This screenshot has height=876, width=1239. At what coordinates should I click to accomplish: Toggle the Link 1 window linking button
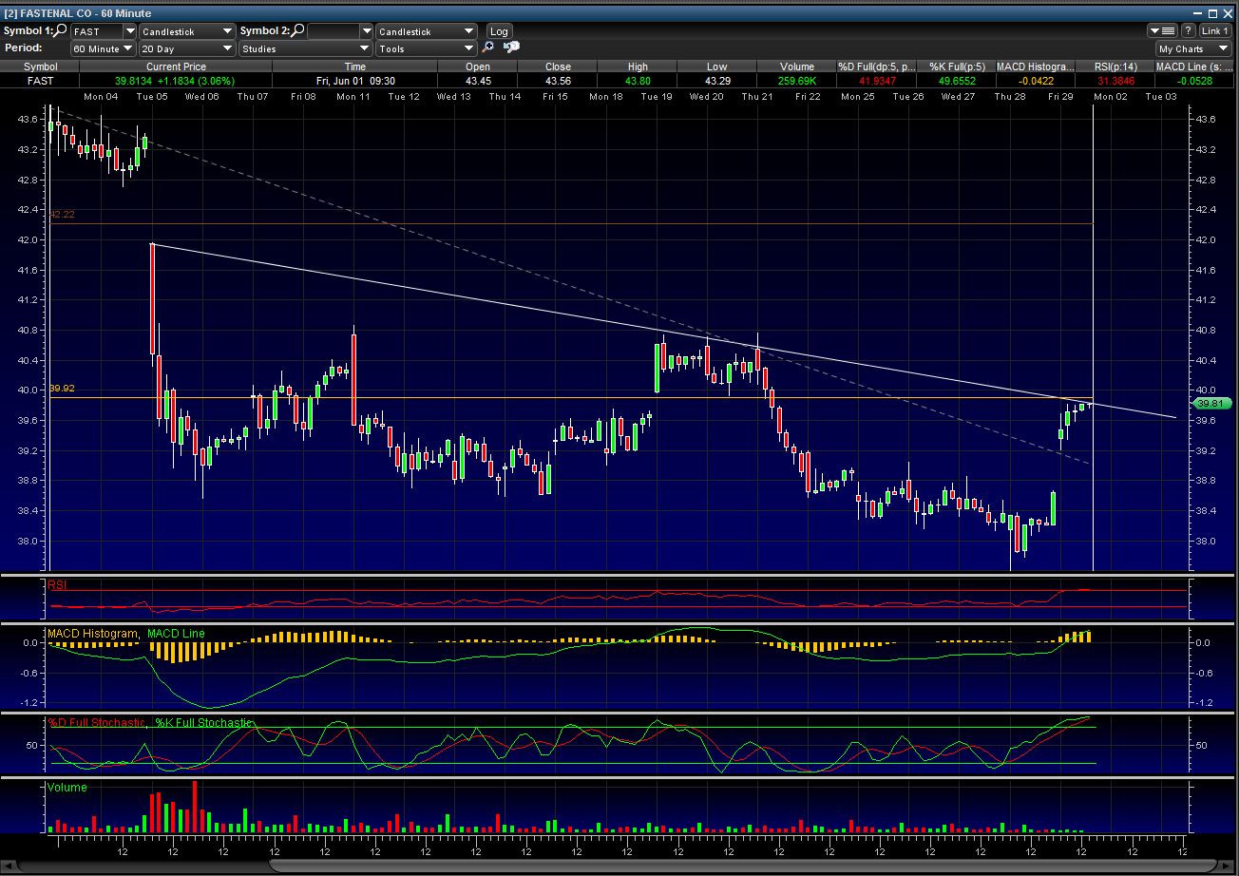(x=1215, y=31)
